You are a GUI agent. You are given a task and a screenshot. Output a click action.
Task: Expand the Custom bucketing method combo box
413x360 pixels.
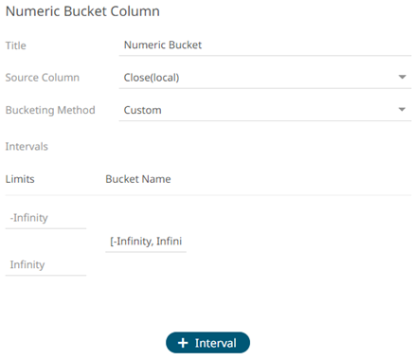265,110
